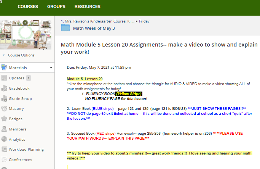Viewport: 260px width, 169px height.
Task: Click the JUST SHOW THESE PAGES text
Action: (217, 109)
